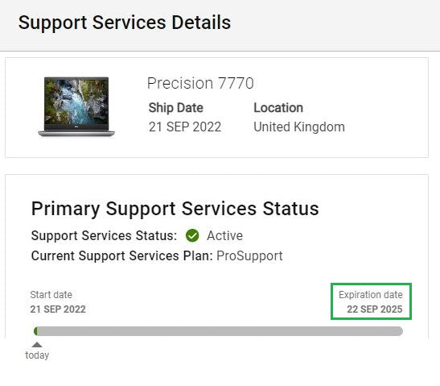Click the Precision 7770 laptop image
Screen dimensions: 440x386
point(76,106)
